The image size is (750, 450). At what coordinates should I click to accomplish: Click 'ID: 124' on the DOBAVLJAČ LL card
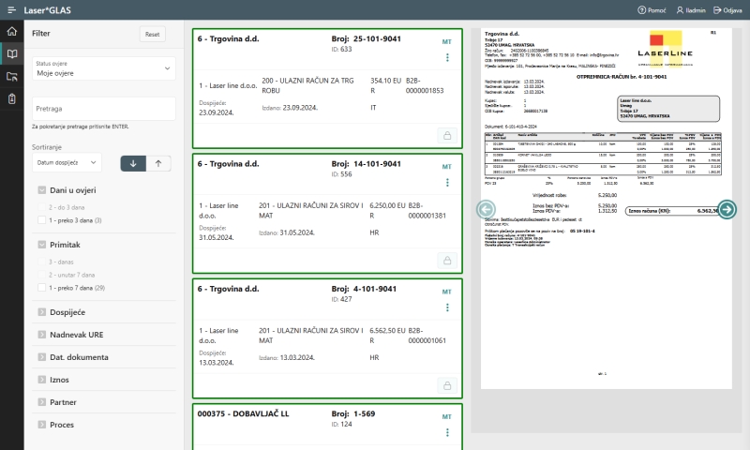click(x=341, y=424)
